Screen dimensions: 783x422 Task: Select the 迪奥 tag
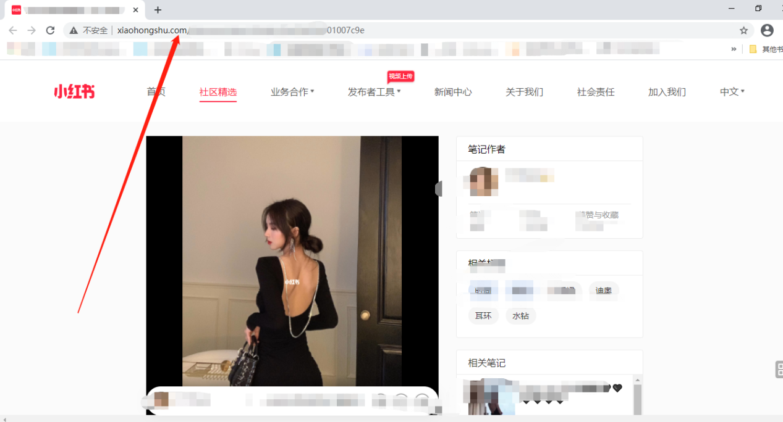point(604,291)
